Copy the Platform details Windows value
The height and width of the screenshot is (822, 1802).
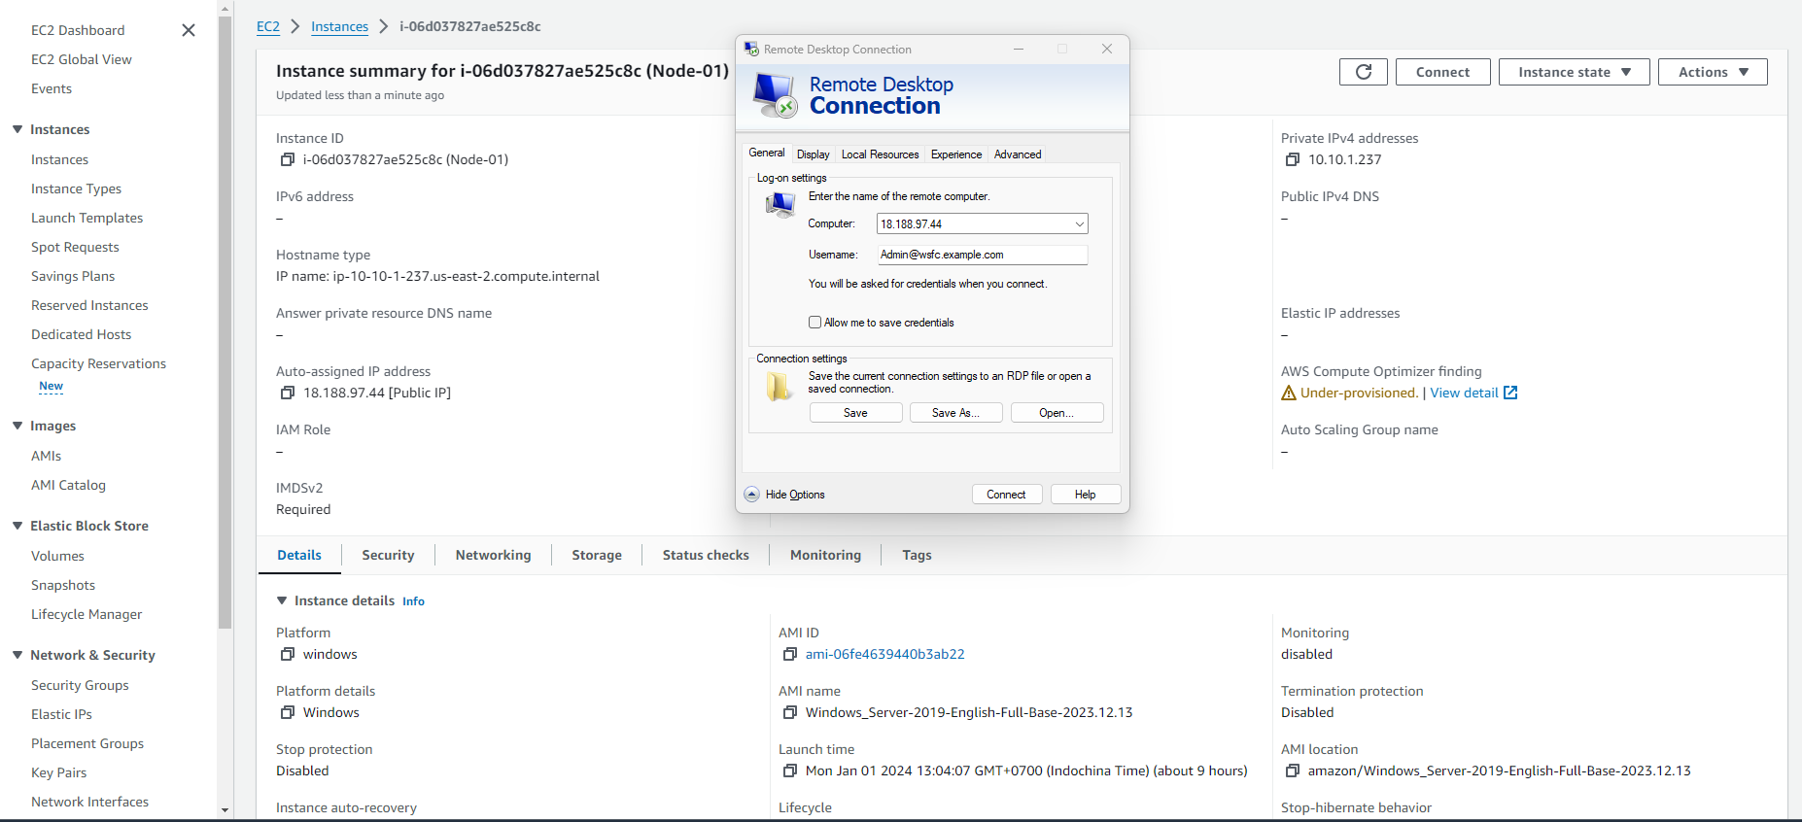click(288, 712)
